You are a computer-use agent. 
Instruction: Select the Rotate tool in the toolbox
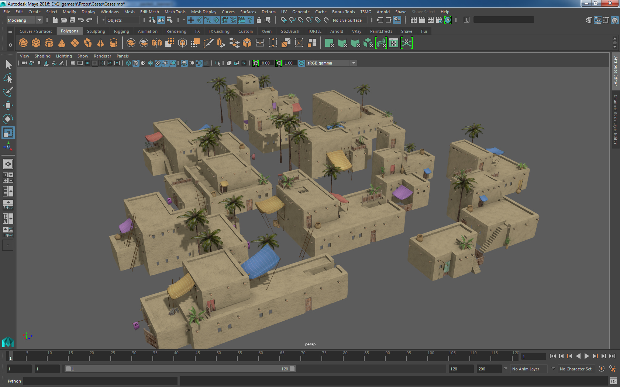8,119
